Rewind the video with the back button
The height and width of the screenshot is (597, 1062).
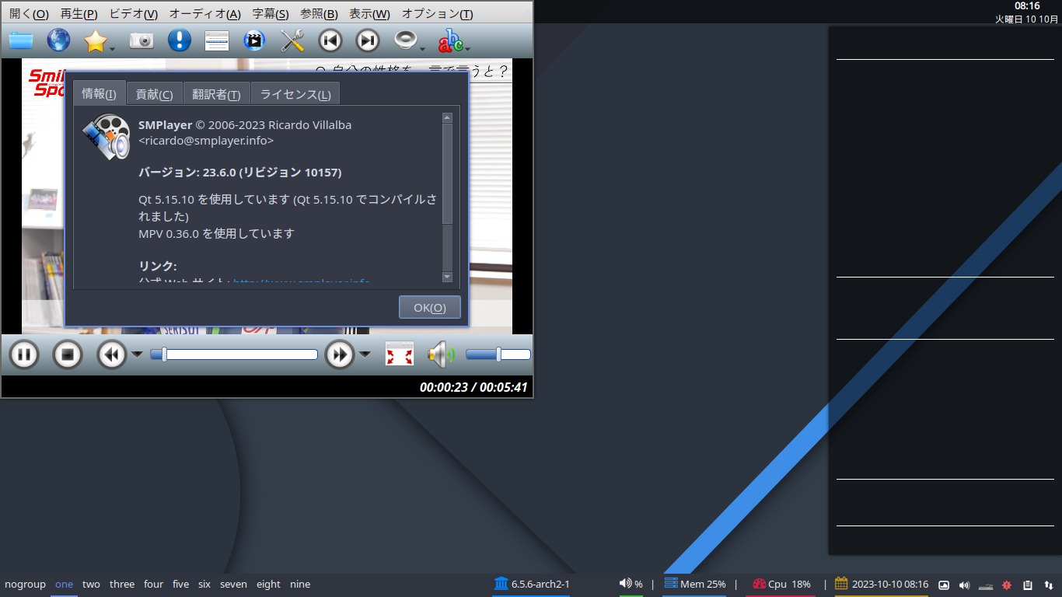tap(112, 355)
